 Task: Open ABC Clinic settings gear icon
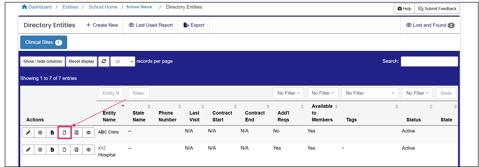(40, 132)
